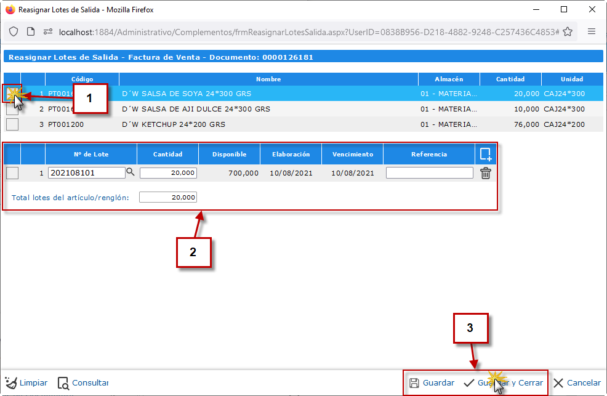Viewport: 607px width, 396px height.
Task: Click the Nº de Lote input field
Action: pos(86,172)
